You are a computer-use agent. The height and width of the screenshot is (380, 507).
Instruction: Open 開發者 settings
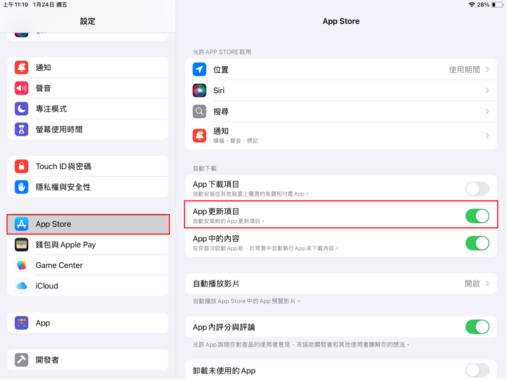pos(88,360)
